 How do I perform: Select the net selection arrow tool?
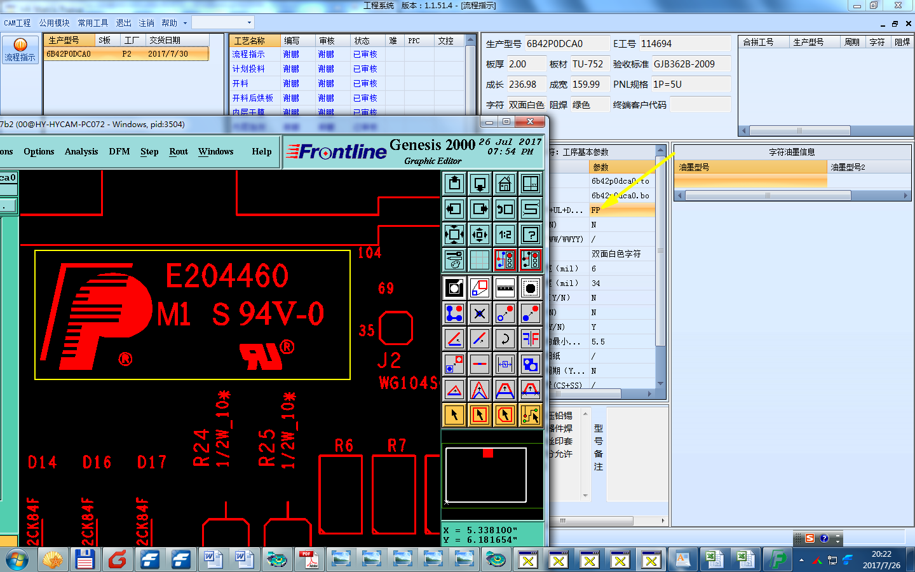tap(531, 415)
